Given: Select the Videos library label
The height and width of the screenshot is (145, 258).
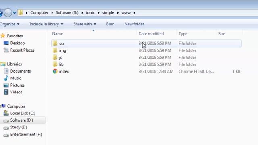Looking at the screenshot, I should tap(16, 92).
